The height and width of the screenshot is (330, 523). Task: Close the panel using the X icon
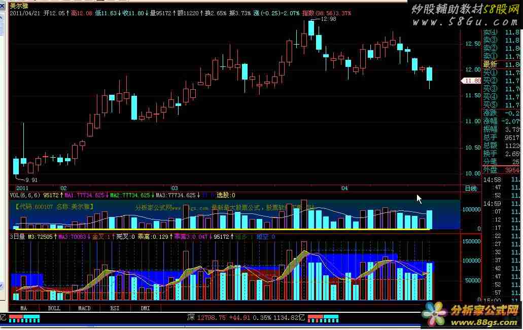2,6
